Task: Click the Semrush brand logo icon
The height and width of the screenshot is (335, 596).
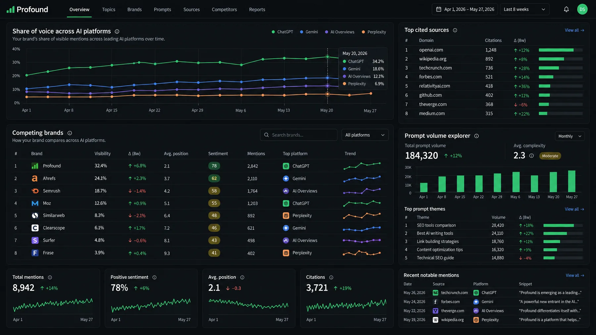Action: click(x=35, y=191)
